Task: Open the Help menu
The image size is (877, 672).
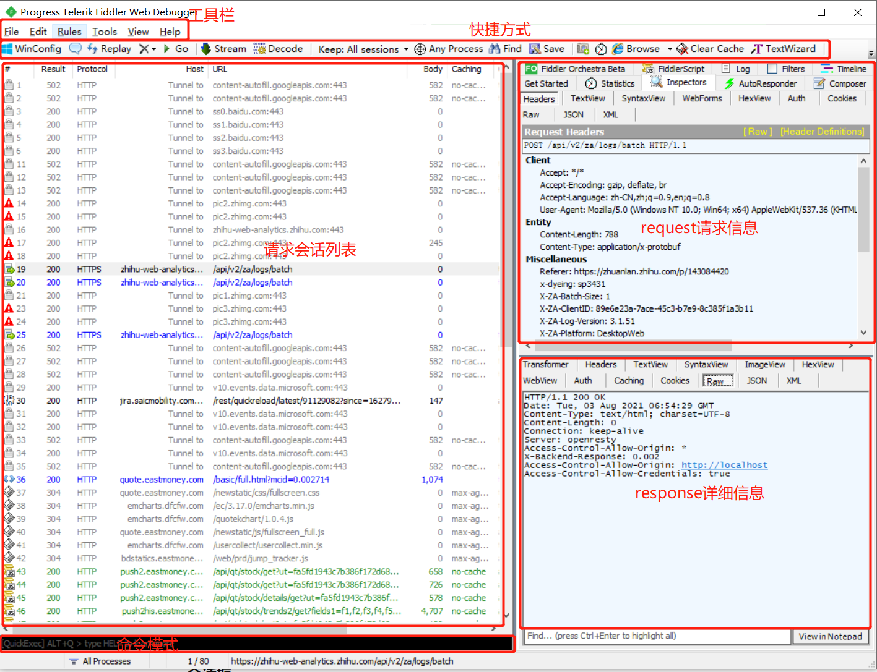Action: pos(170,32)
